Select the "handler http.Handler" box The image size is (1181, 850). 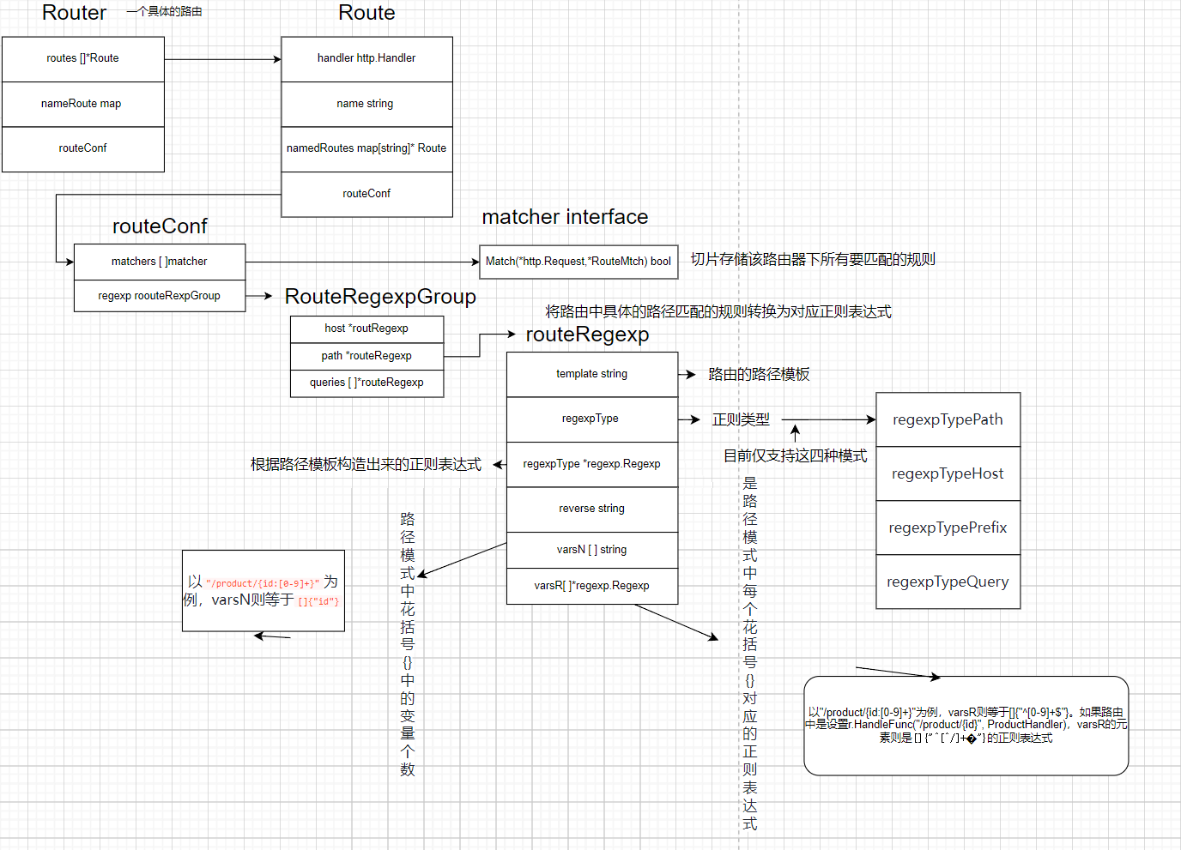366,58
